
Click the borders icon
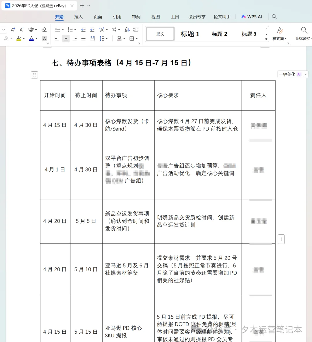click(132, 39)
